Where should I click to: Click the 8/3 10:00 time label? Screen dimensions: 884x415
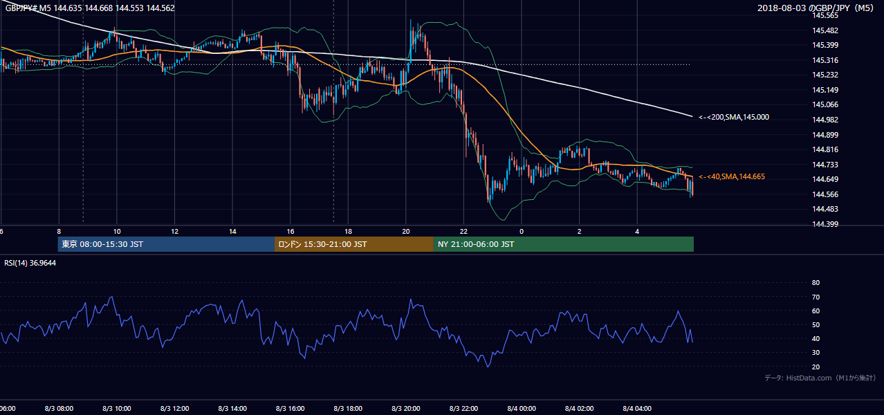coord(116,409)
